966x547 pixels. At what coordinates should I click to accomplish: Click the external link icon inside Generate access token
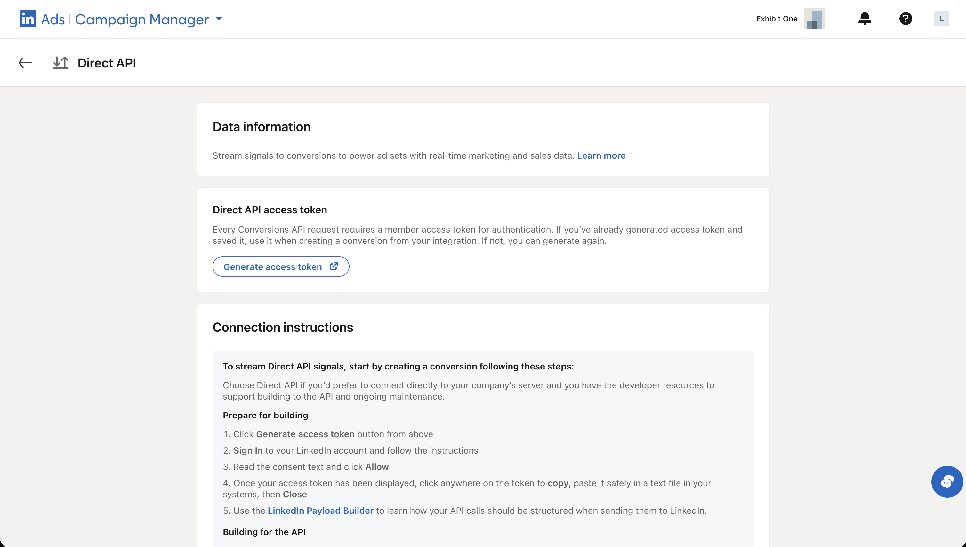(x=334, y=266)
